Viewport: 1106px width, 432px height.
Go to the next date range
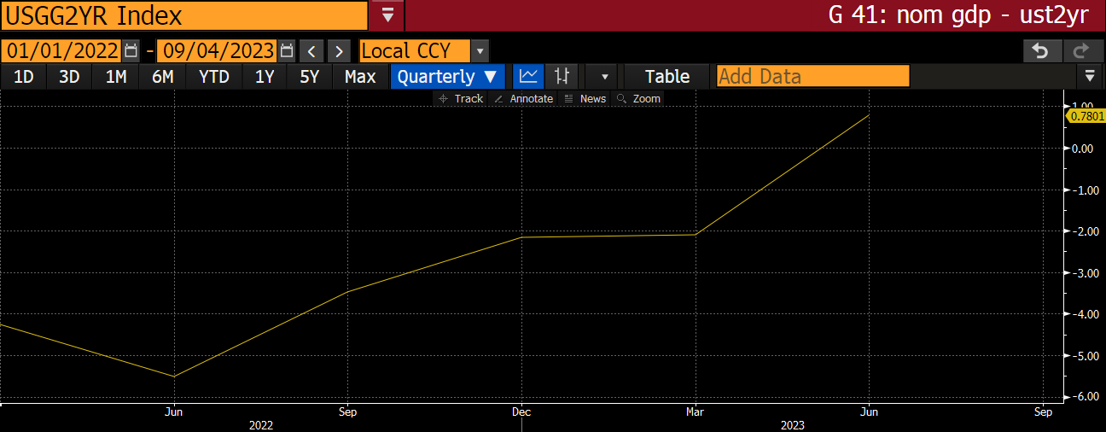point(340,50)
